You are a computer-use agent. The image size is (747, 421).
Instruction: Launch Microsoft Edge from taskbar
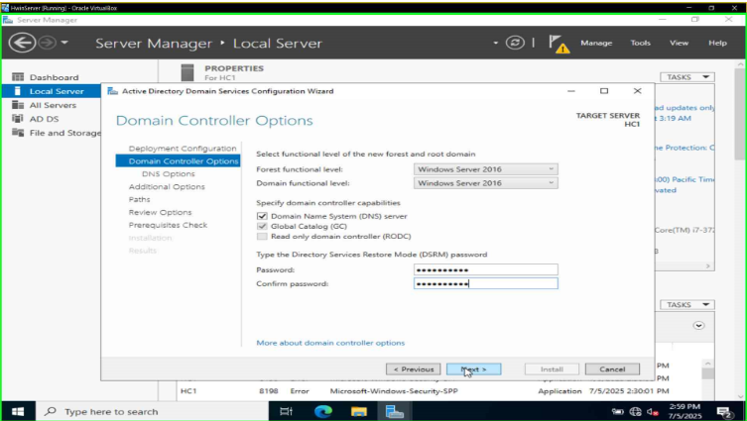[x=323, y=411]
